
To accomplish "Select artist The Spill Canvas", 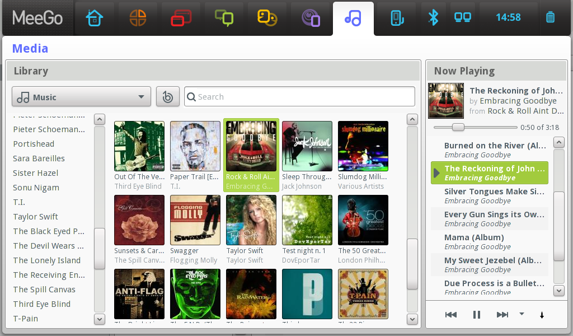I will (x=44, y=290).
